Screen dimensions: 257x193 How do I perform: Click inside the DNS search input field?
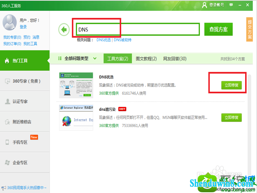point(138,29)
